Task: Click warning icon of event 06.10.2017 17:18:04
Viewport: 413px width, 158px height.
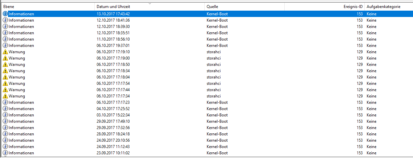Action: click(5, 77)
